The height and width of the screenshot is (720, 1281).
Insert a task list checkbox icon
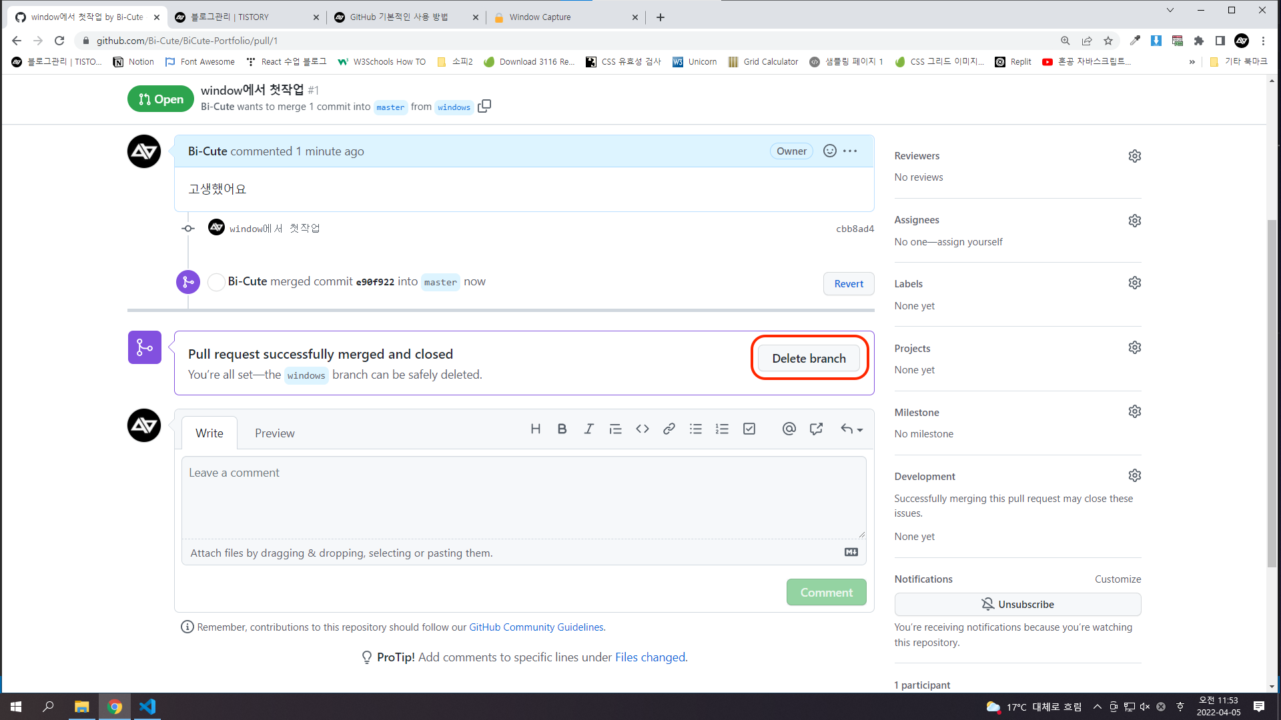[749, 429]
